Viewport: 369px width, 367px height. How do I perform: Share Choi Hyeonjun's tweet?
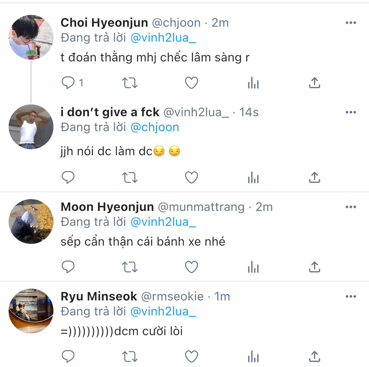pos(315,83)
